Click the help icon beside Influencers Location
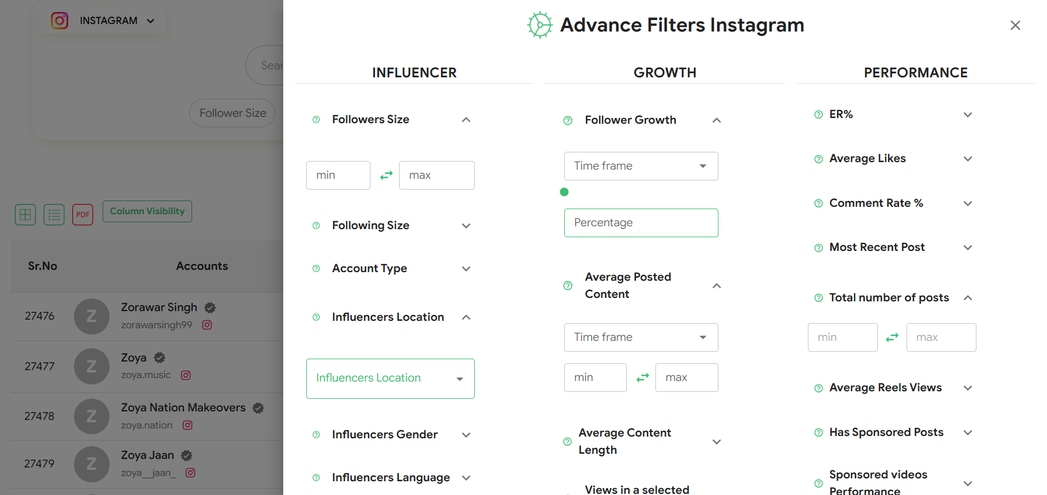1047x495 pixels. click(316, 317)
